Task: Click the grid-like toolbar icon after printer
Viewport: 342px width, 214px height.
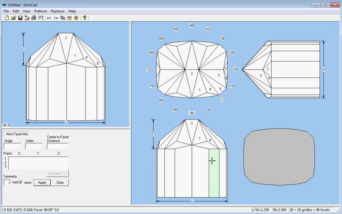Action: pyautogui.click(x=41, y=18)
